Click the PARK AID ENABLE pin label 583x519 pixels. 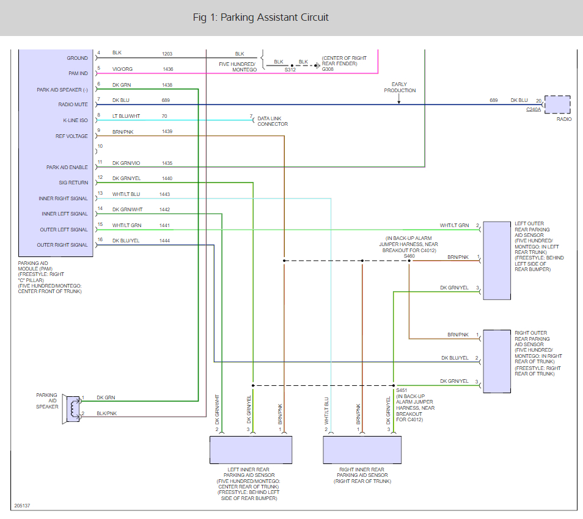[x=67, y=167]
